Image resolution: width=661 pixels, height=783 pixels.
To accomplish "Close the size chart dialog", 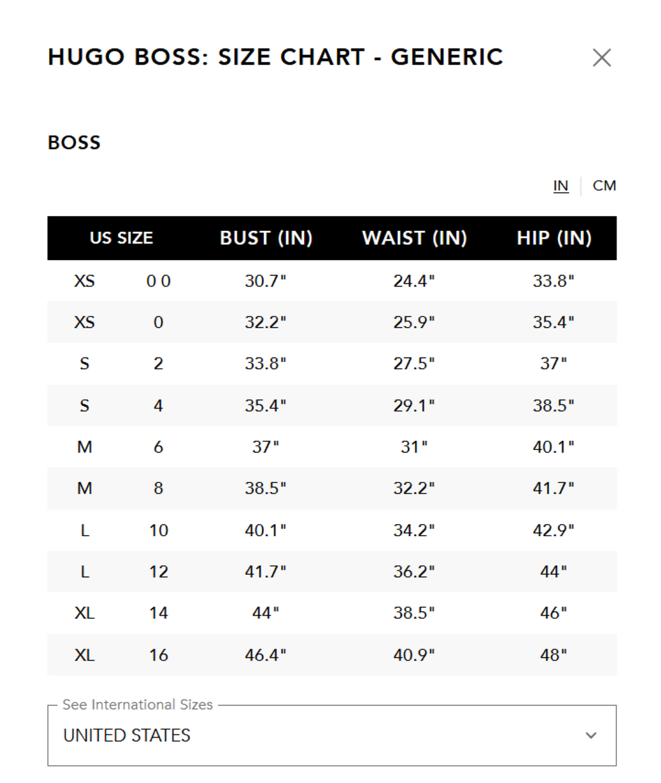I will tap(602, 58).
